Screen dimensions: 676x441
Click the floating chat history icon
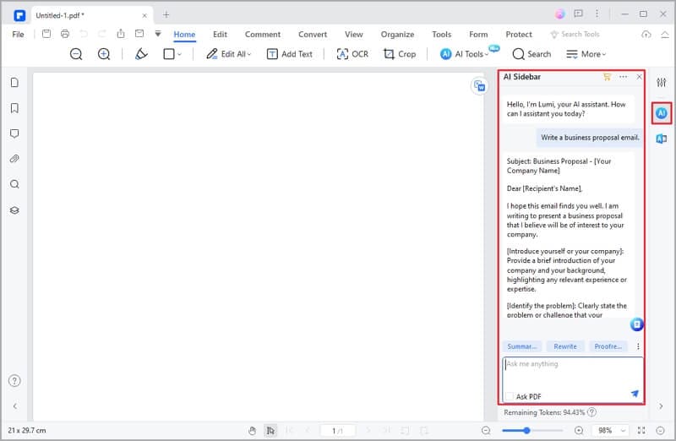pos(637,324)
